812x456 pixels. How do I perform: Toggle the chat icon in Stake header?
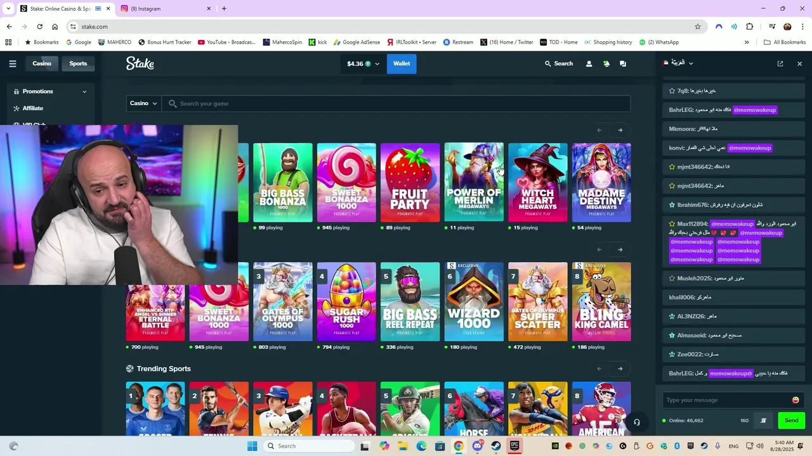coord(623,63)
